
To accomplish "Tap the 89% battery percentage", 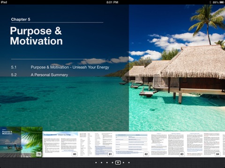I will tap(216, 2).
